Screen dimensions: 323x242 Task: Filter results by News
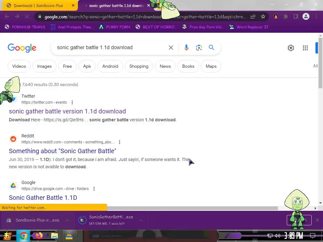(x=165, y=66)
